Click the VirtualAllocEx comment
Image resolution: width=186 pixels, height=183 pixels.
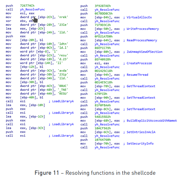point(139,17)
